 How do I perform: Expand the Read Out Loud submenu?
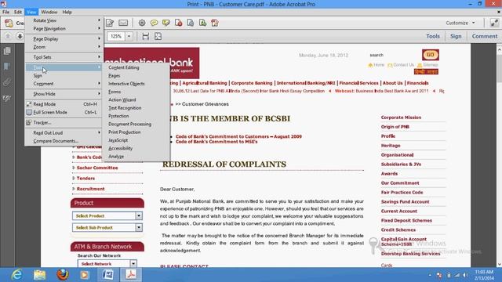64,132
